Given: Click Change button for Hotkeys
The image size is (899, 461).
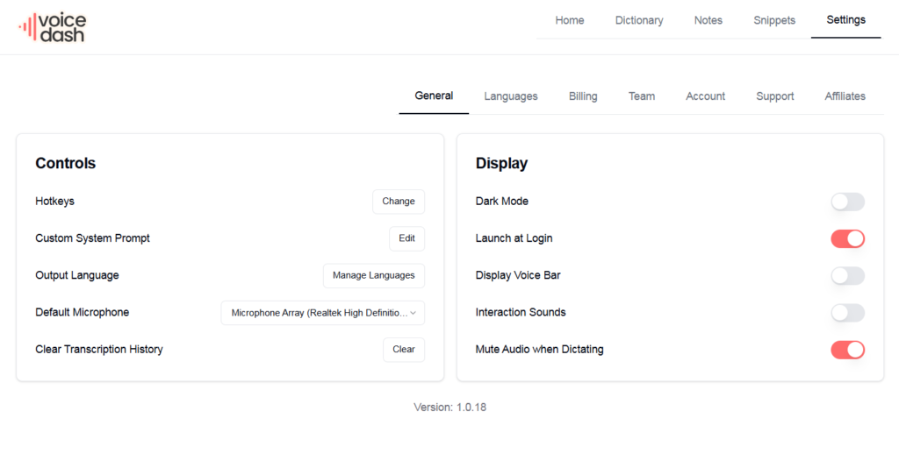Looking at the screenshot, I should coord(399,202).
